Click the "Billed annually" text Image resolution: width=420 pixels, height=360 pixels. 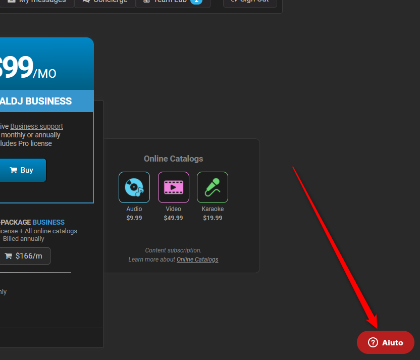click(24, 238)
